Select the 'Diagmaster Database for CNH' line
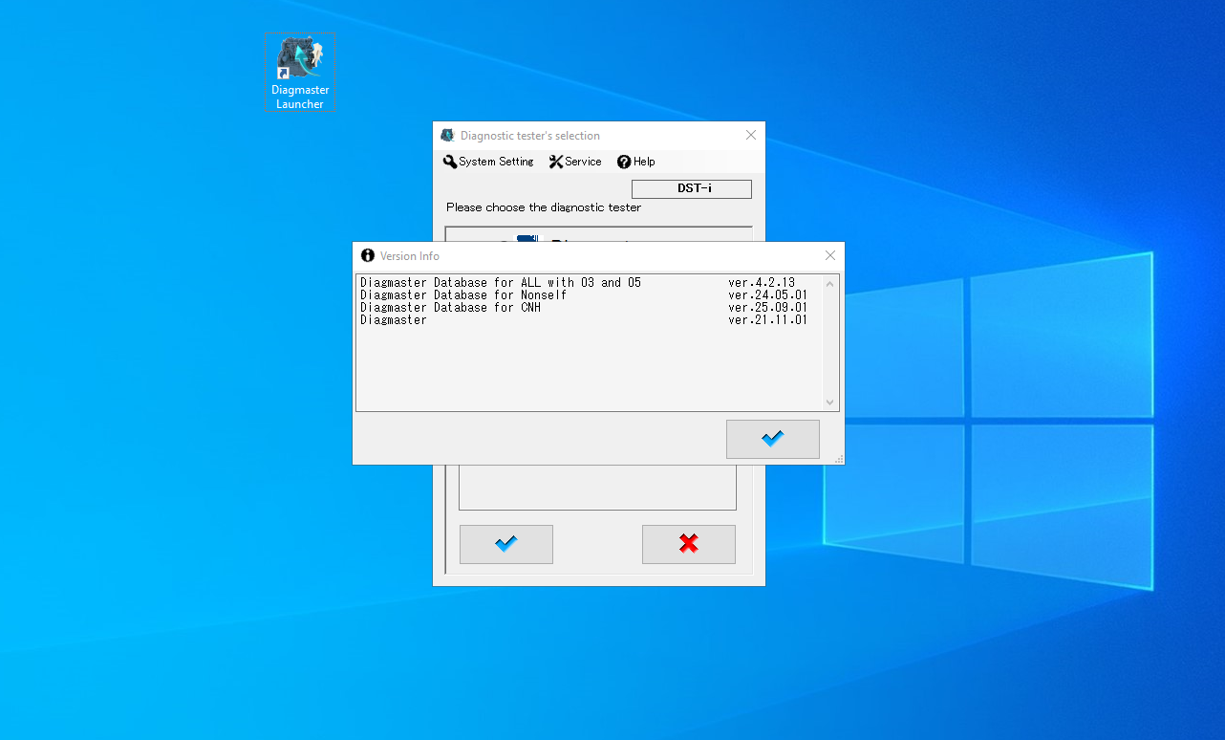This screenshot has height=740, width=1225. coord(450,307)
